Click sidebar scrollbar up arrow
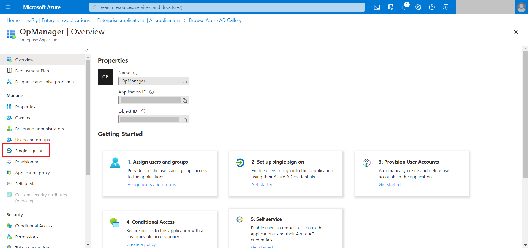 tap(88, 57)
